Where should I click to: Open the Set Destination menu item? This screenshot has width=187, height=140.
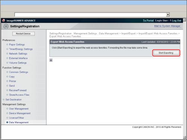pos(13,100)
